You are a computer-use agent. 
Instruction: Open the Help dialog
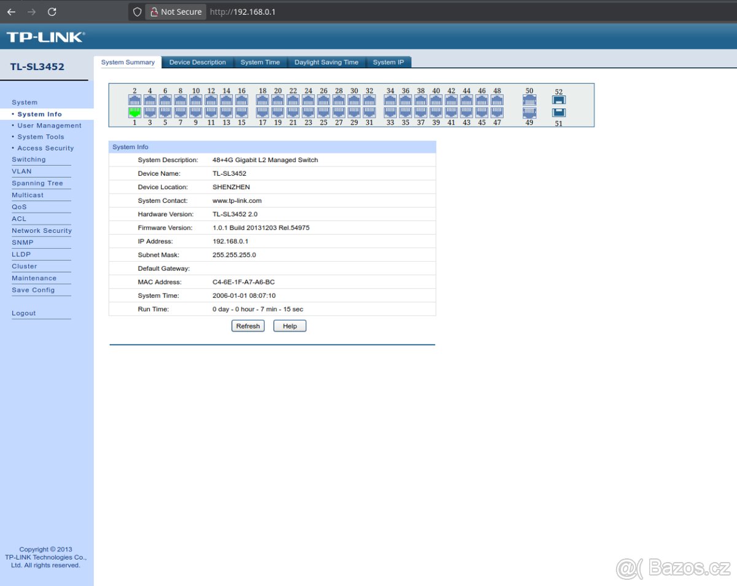(289, 326)
